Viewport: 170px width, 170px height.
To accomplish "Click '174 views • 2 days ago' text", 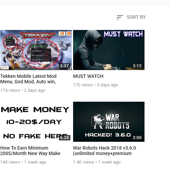I will [x=23, y=90].
